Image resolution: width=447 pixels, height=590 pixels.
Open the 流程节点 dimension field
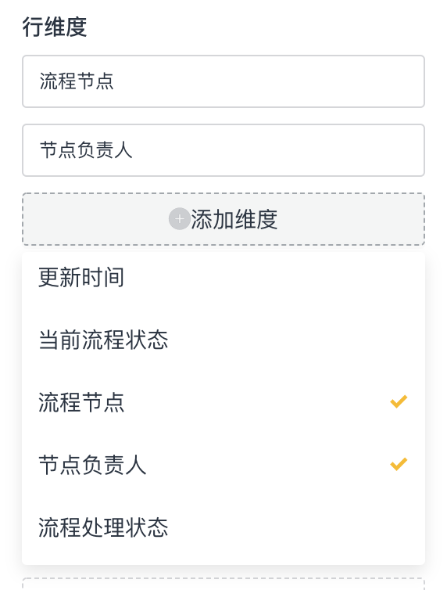223,81
